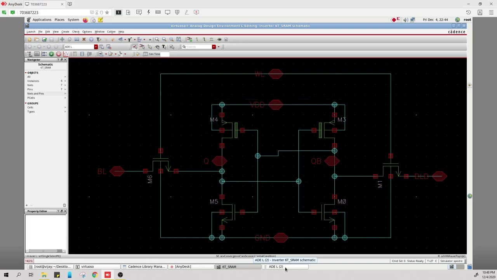Click the Firefox launcher in GNOME panel
This screenshot has height=280, width=497.
point(85,20)
